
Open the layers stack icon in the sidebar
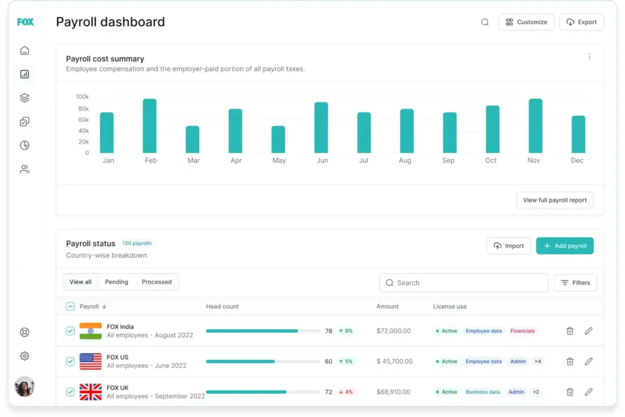coord(24,98)
